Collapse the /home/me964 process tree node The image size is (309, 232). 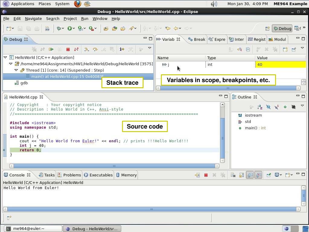11,64
